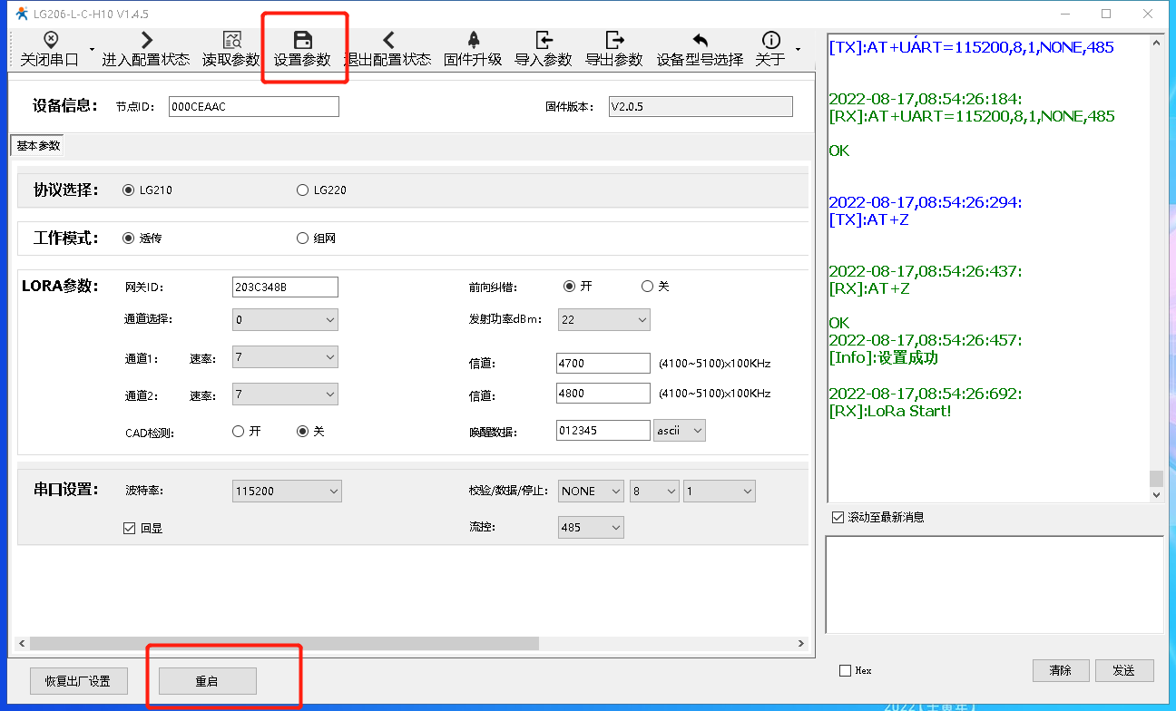Click the 导出参数 icon

coord(614,41)
